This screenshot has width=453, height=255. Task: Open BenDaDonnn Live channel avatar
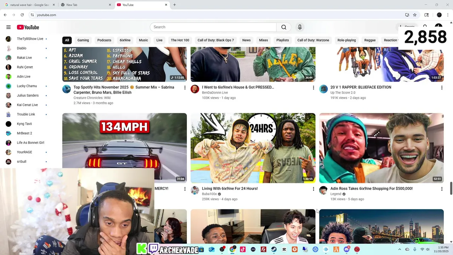[195, 89]
